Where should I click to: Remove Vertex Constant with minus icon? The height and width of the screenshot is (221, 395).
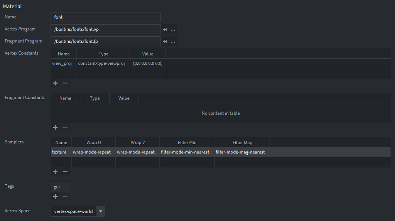65,83
